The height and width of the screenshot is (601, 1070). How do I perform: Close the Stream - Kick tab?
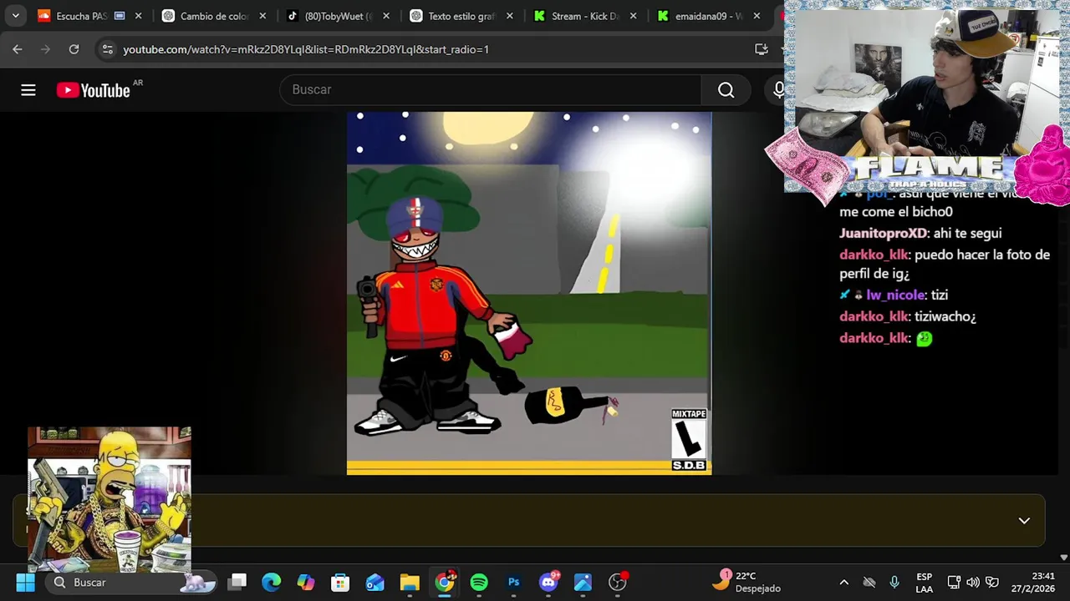[x=633, y=16]
